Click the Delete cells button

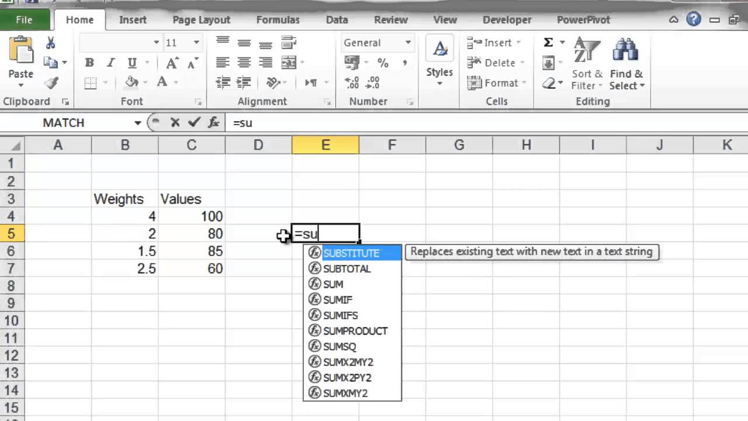(x=496, y=63)
